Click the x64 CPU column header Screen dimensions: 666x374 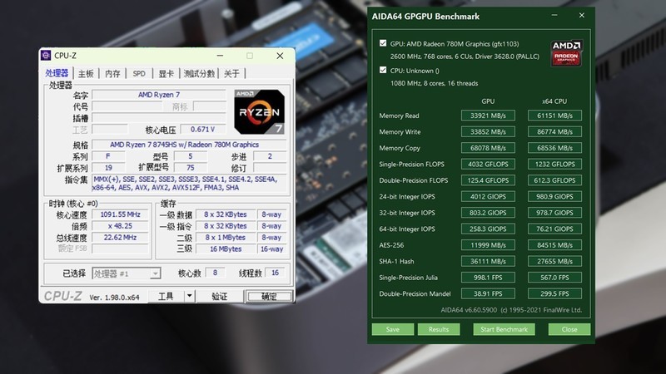(x=554, y=101)
